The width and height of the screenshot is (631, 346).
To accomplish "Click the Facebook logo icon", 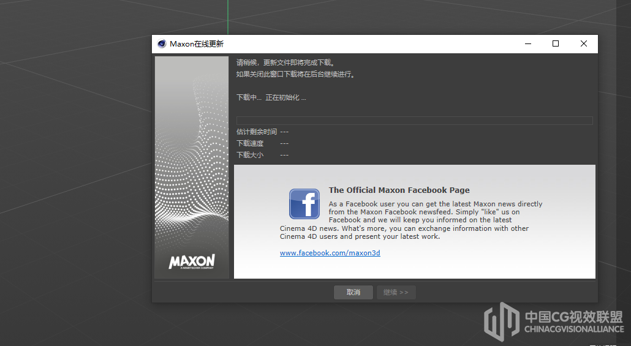I will (x=304, y=204).
